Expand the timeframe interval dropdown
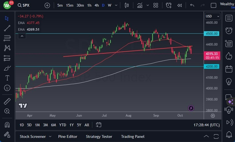This screenshot has height=142, width=235. pos(116,5)
